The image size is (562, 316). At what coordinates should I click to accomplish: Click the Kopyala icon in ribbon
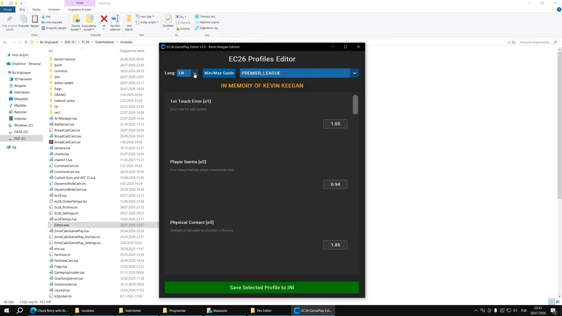pos(24,19)
